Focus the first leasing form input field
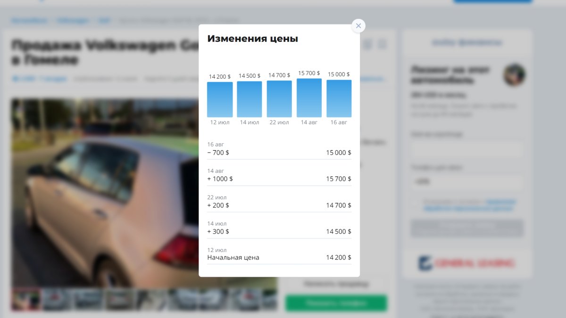This screenshot has height=318, width=566. 467,149
